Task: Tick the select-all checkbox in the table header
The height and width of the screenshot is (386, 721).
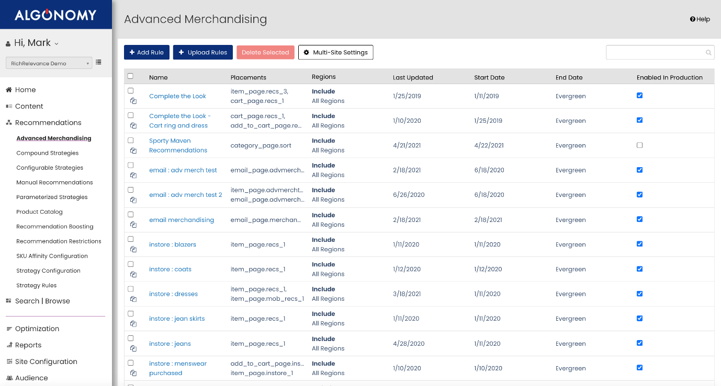Action: [x=131, y=76]
